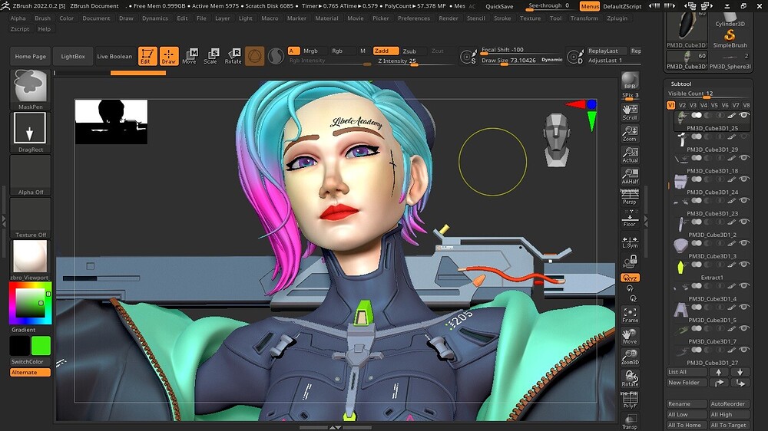The image size is (768, 431).
Task: Click the left tray divider arrows
Action: pyautogui.click(x=4, y=221)
